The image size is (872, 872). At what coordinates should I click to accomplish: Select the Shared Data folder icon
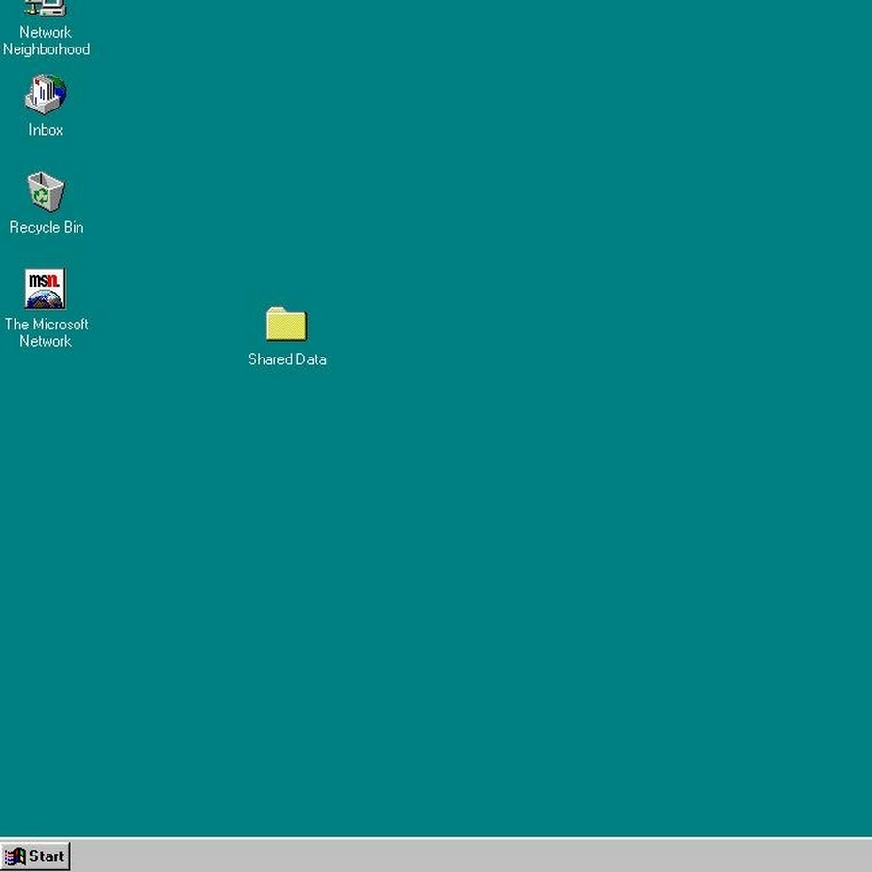[x=286, y=325]
